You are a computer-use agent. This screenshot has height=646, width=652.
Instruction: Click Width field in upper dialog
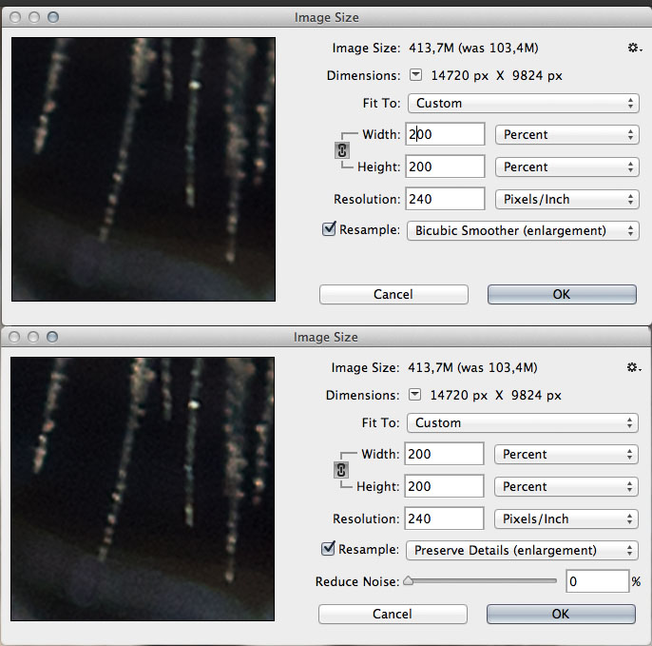point(445,134)
